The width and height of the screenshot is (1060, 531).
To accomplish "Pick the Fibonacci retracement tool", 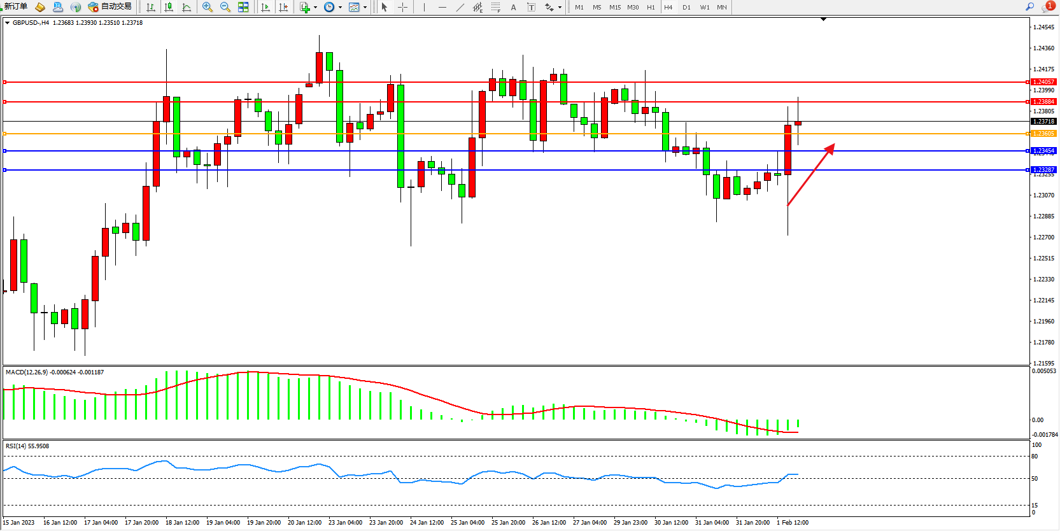I will [x=495, y=7].
